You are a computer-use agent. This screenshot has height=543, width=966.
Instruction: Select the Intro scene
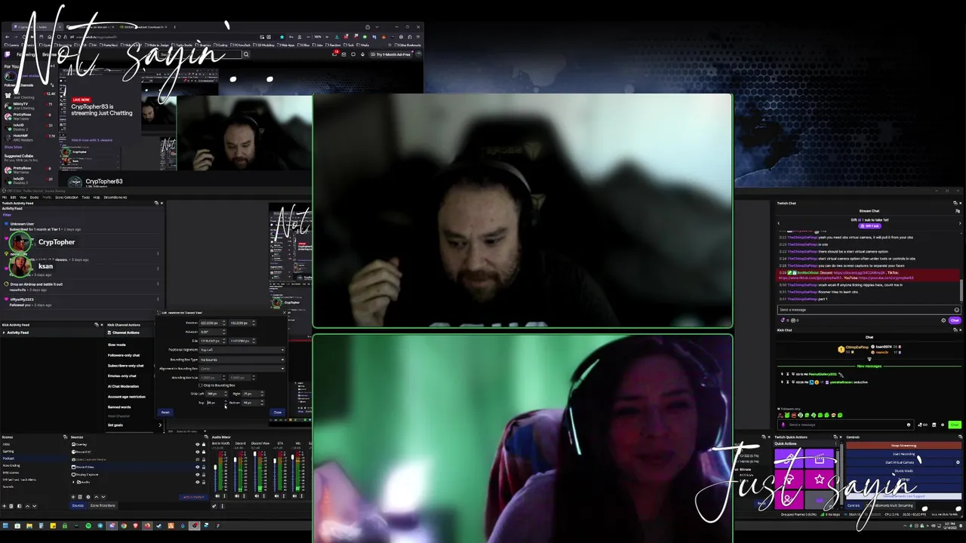(x=6, y=444)
